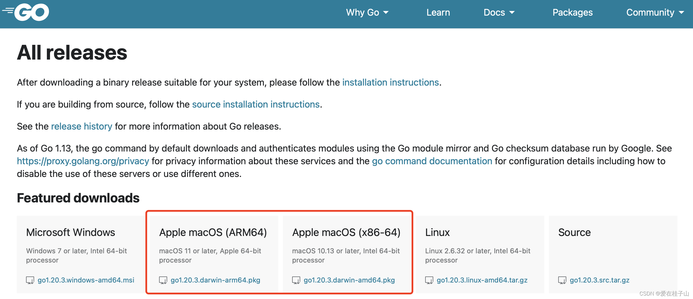
Task: Click the Source card title
Action: click(x=574, y=232)
